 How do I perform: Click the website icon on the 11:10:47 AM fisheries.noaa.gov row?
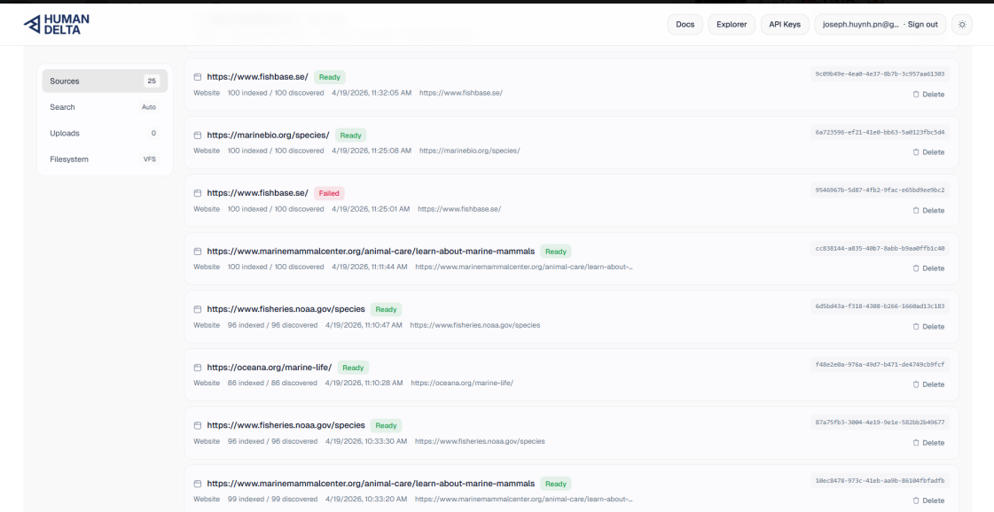[198, 309]
